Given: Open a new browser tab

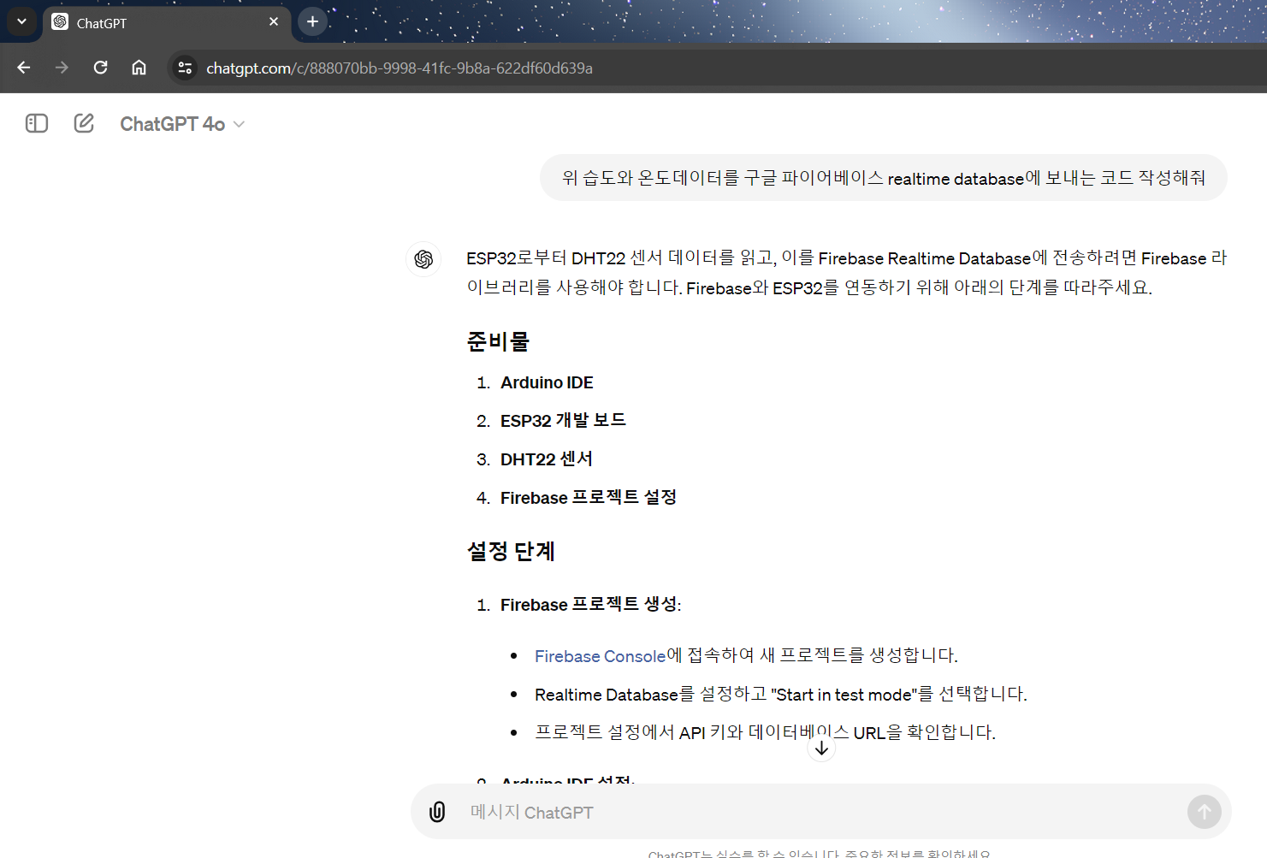Looking at the screenshot, I should click(x=313, y=21).
